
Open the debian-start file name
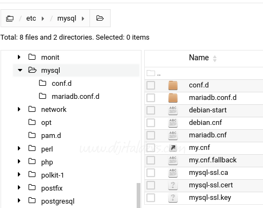pos(208,110)
